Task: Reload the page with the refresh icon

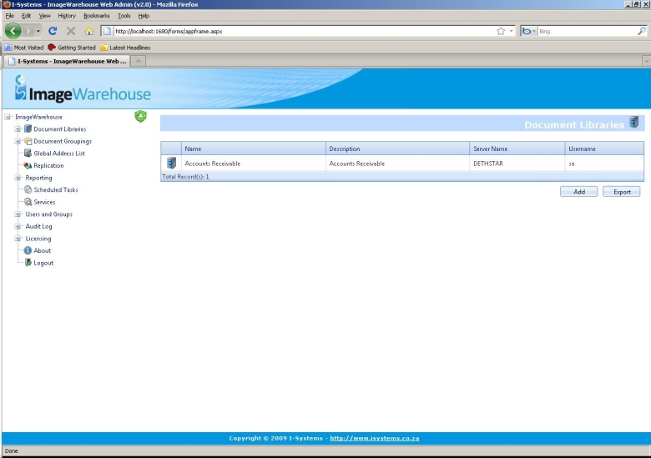Action: click(x=53, y=31)
